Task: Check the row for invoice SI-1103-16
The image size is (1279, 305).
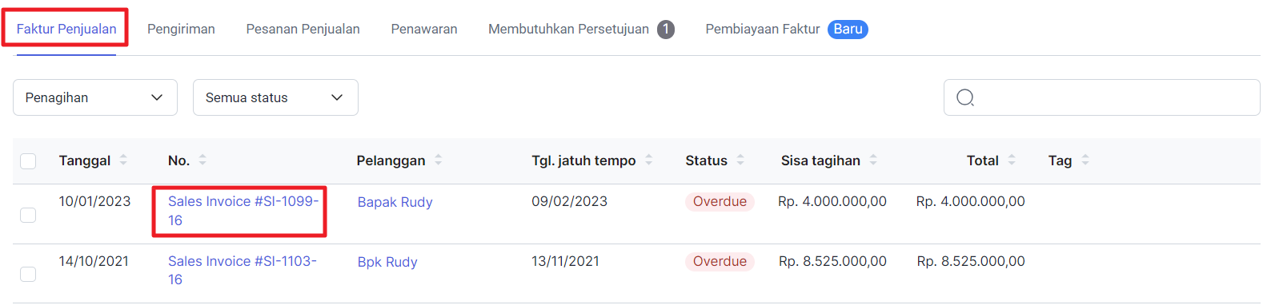Action: (x=28, y=274)
